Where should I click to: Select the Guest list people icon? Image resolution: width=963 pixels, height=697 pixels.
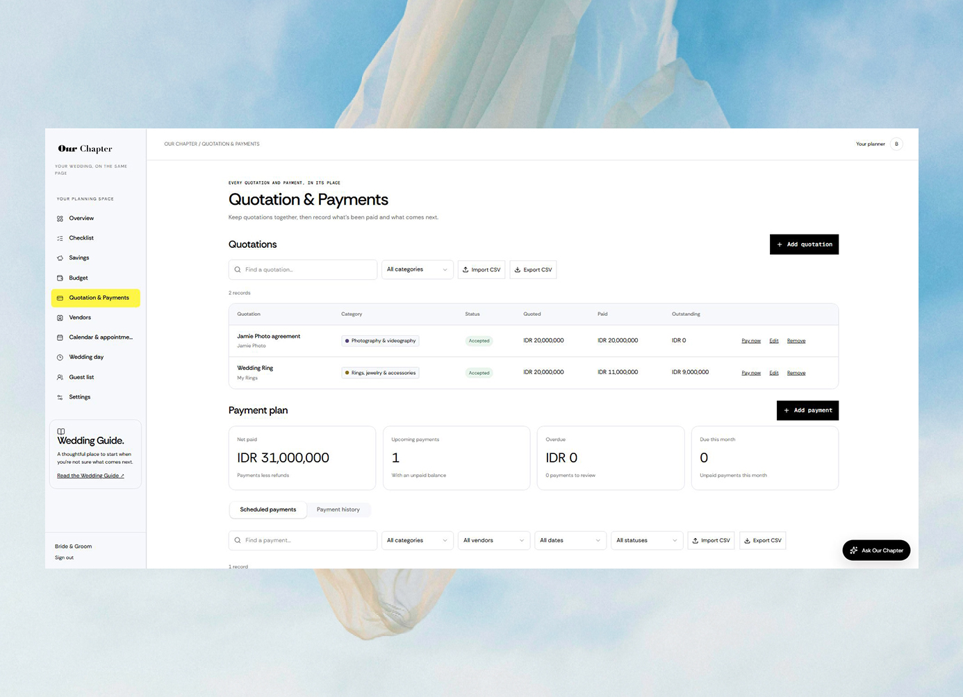coord(60,378)
